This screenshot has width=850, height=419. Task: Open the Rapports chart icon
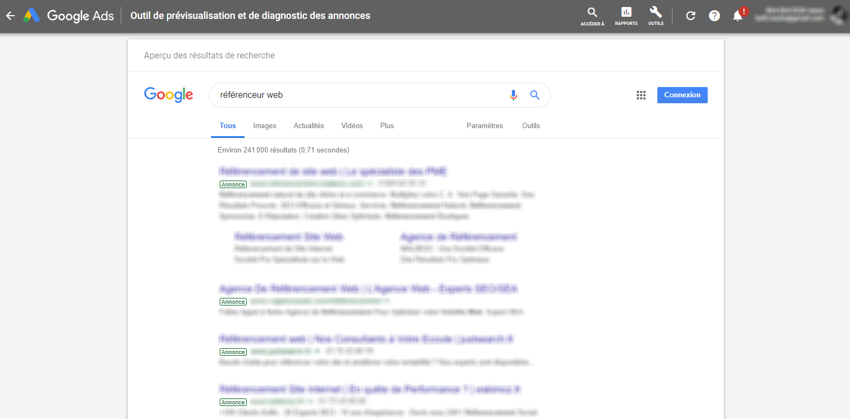pyautogui.click(x=626, y=16)
